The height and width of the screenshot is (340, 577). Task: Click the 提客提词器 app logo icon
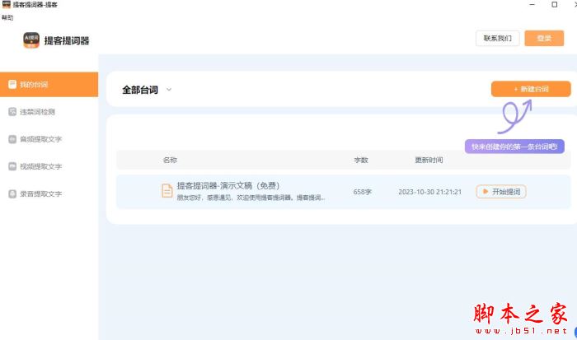click(31, 40)
